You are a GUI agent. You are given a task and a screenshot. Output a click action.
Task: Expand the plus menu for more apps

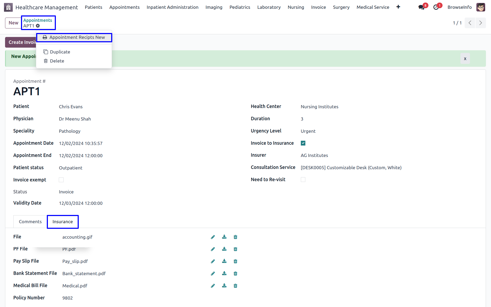coord(398,7)
